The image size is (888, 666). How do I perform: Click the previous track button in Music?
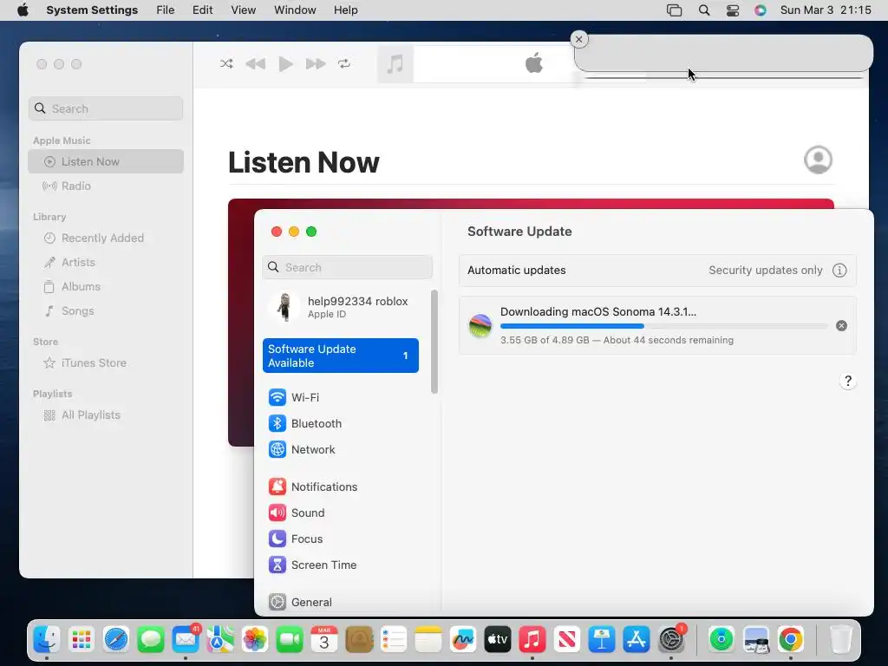click(256, 64)
